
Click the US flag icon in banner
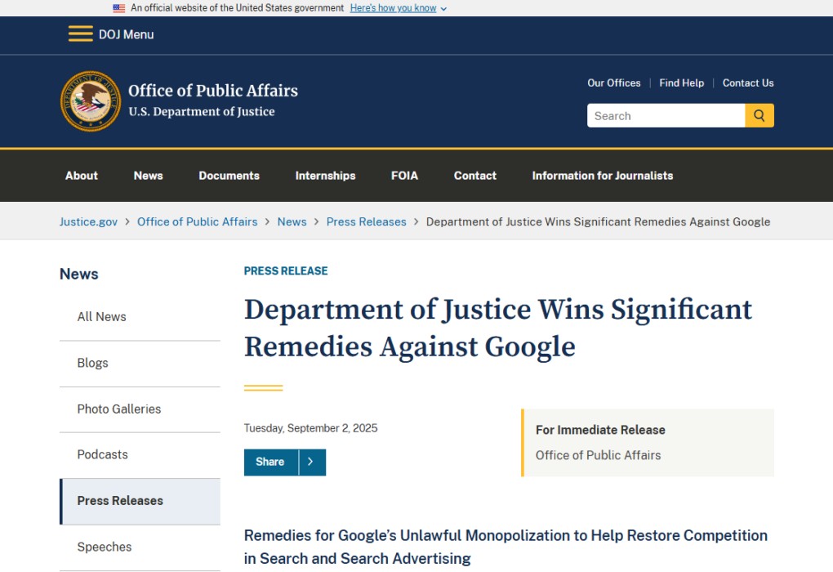119,8
